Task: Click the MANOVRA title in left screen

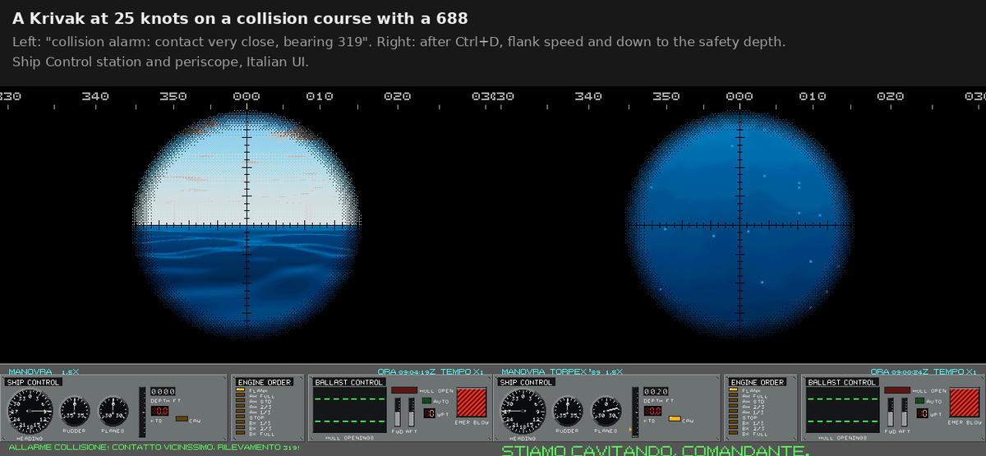Action: (30, 371)
